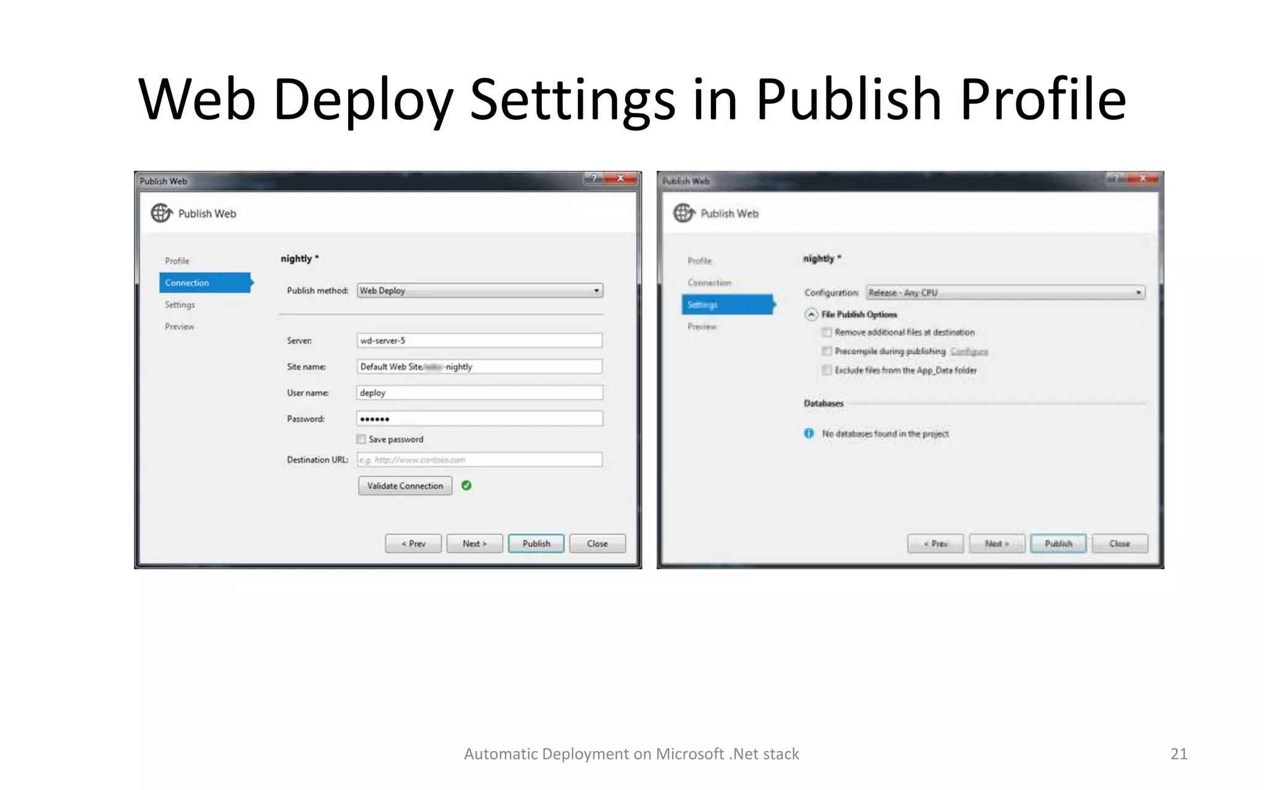Click 'No databases found in the project' text
Image resolution: width=1264 pixels, height=790 pixels.
coord(885,434)
